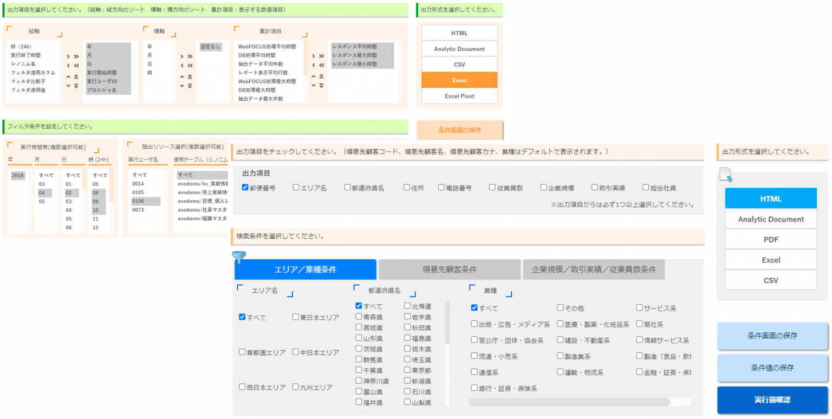Click the single up arrow in 横軸 shuttle

point(182,77)
